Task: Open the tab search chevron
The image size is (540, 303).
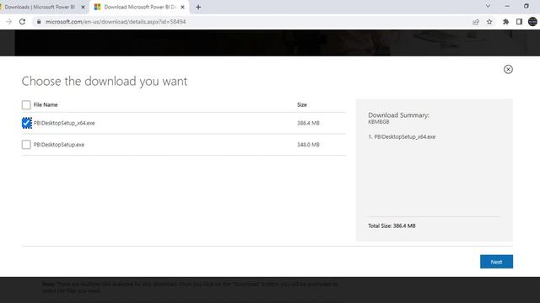Action: [488, 6]
